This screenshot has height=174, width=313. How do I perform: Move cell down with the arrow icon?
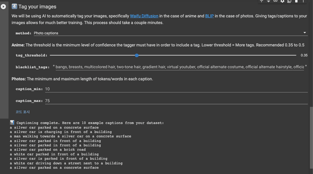coord(268,1)
